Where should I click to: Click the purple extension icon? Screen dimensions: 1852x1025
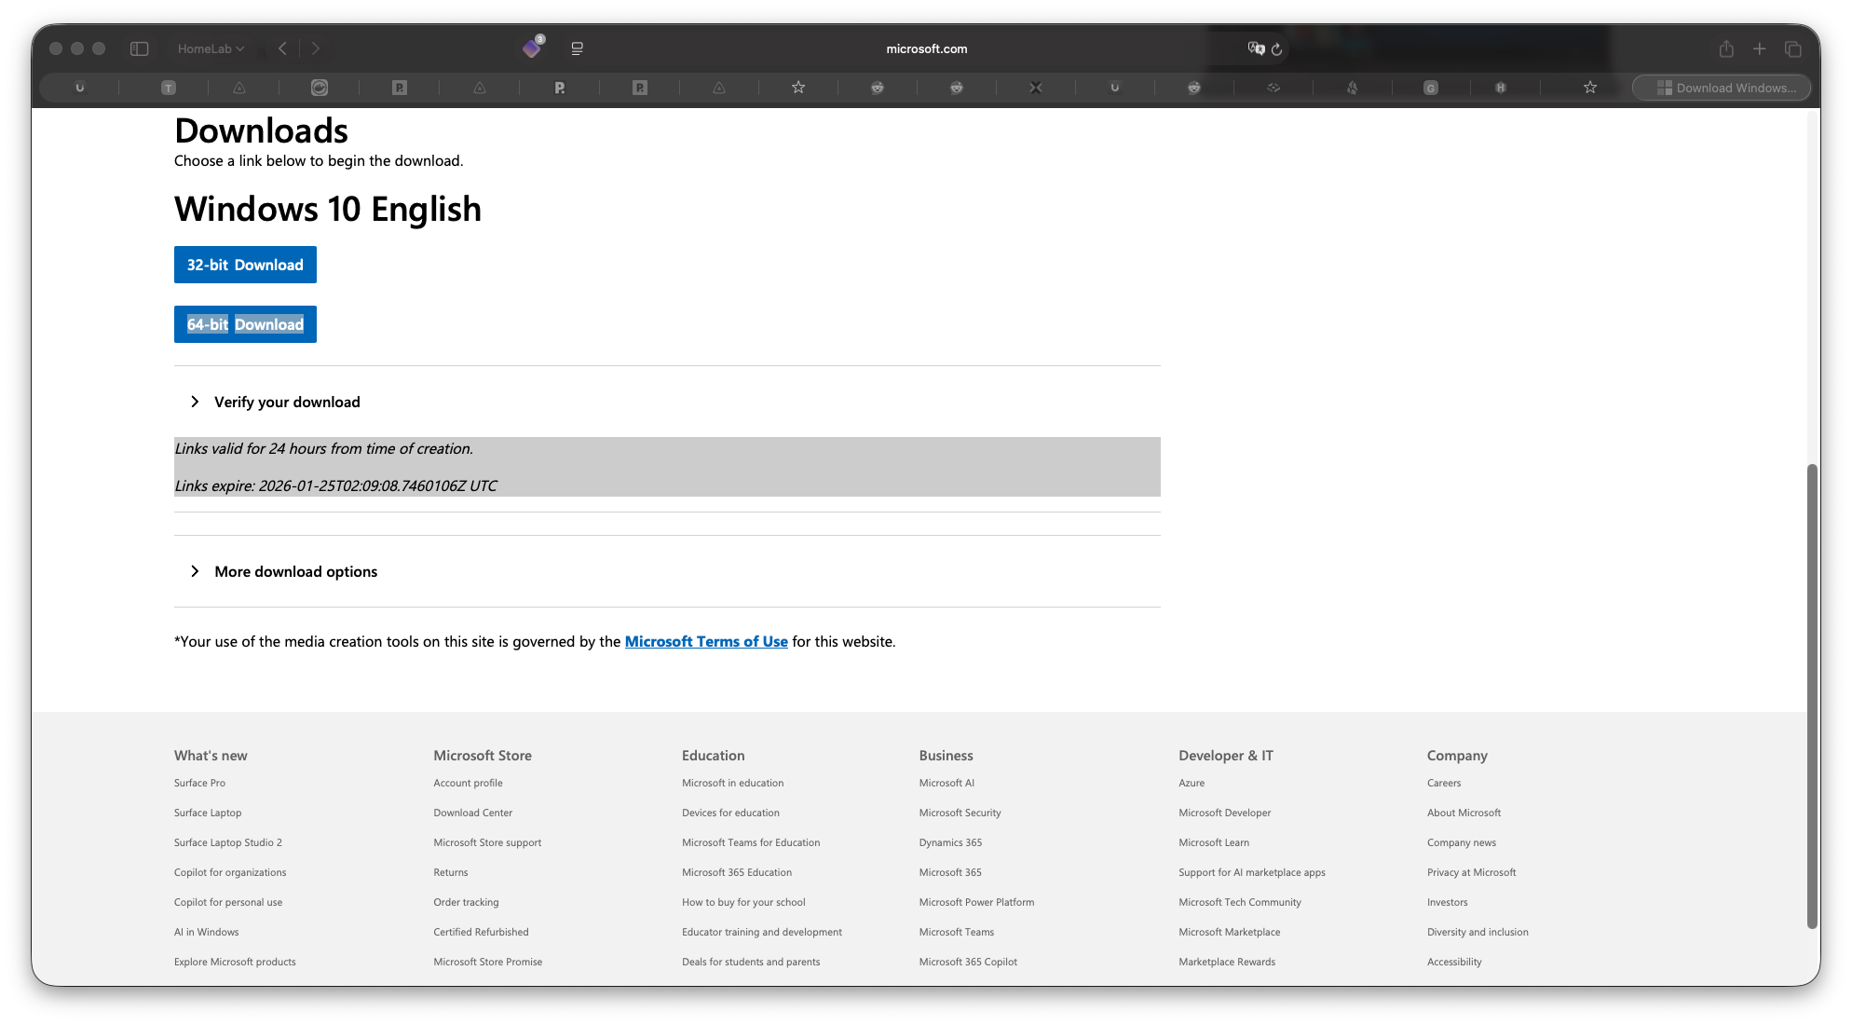tap(532, 48)
